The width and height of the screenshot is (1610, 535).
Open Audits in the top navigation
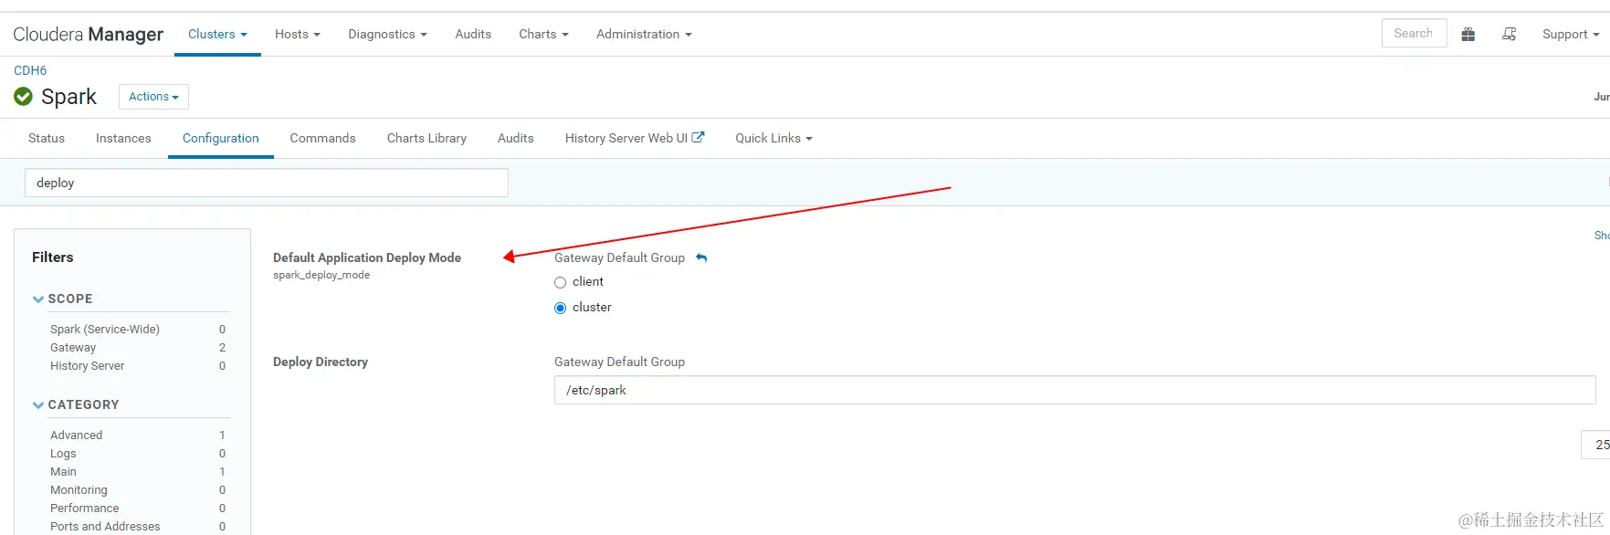click(473, 34)
